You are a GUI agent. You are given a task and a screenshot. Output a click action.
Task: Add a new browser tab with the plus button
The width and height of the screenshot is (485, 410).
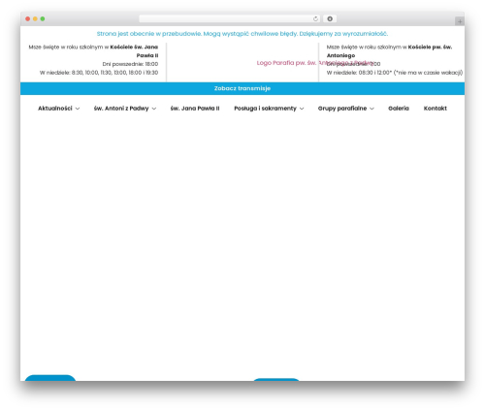460,21
